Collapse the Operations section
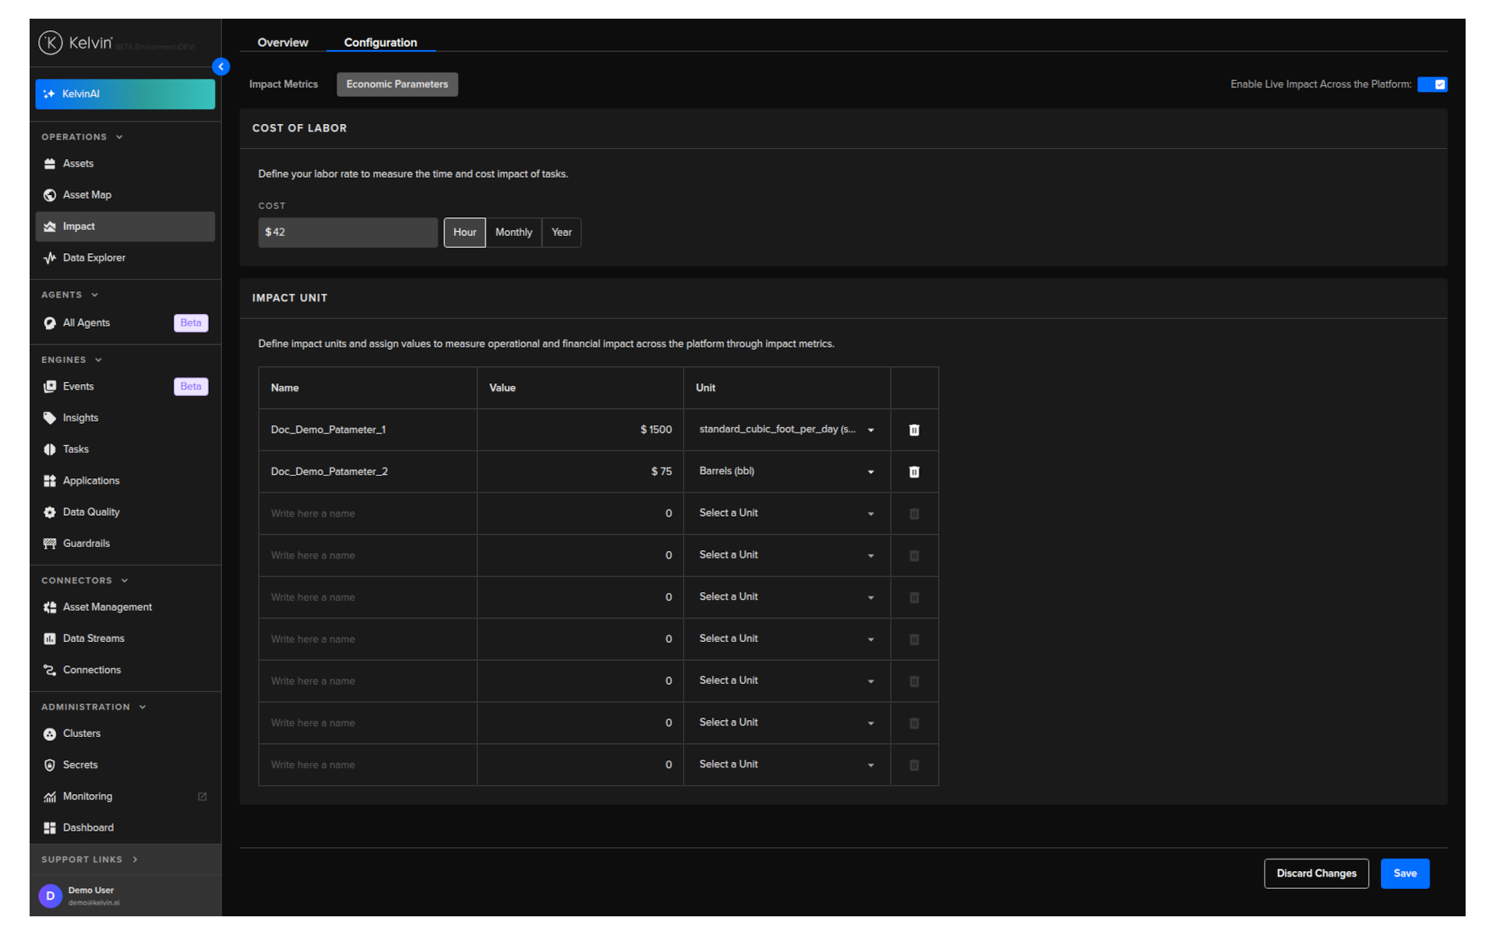Image resolution: width=1496 pixels, height=935 pixels. [83, 137]
